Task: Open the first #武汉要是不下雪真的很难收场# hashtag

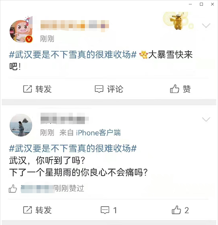Action: point(73,55)
